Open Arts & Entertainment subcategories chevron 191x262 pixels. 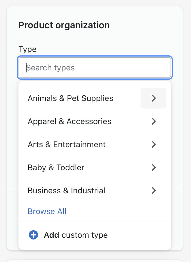(x=153, y=144)
